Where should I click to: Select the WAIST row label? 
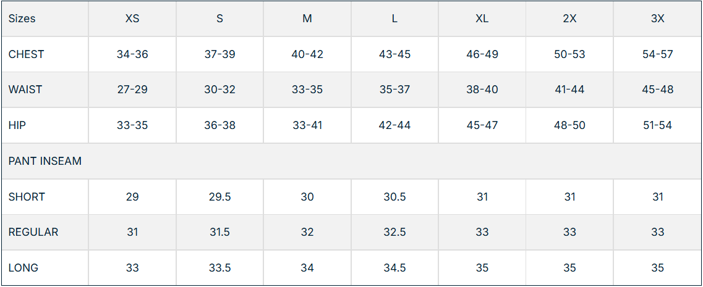[x=25, y=89]
